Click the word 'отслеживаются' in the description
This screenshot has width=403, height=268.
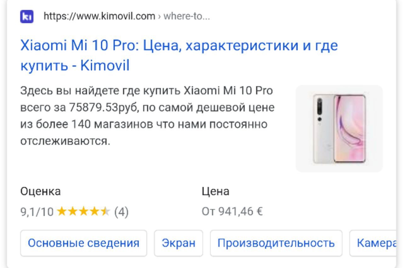point(65,141)
